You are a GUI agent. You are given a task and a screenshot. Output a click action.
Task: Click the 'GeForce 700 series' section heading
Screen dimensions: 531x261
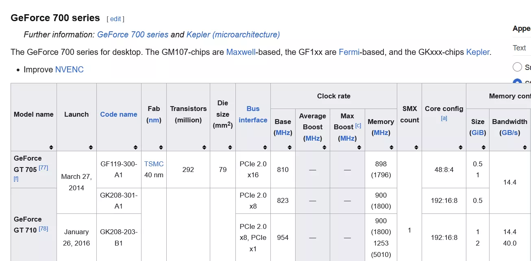coord(55,18)
